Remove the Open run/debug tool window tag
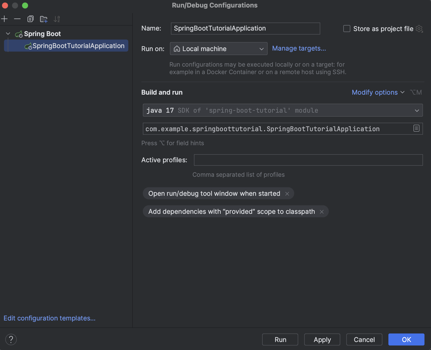The width and height of the screenshot is (431, 350). (287, 193)
